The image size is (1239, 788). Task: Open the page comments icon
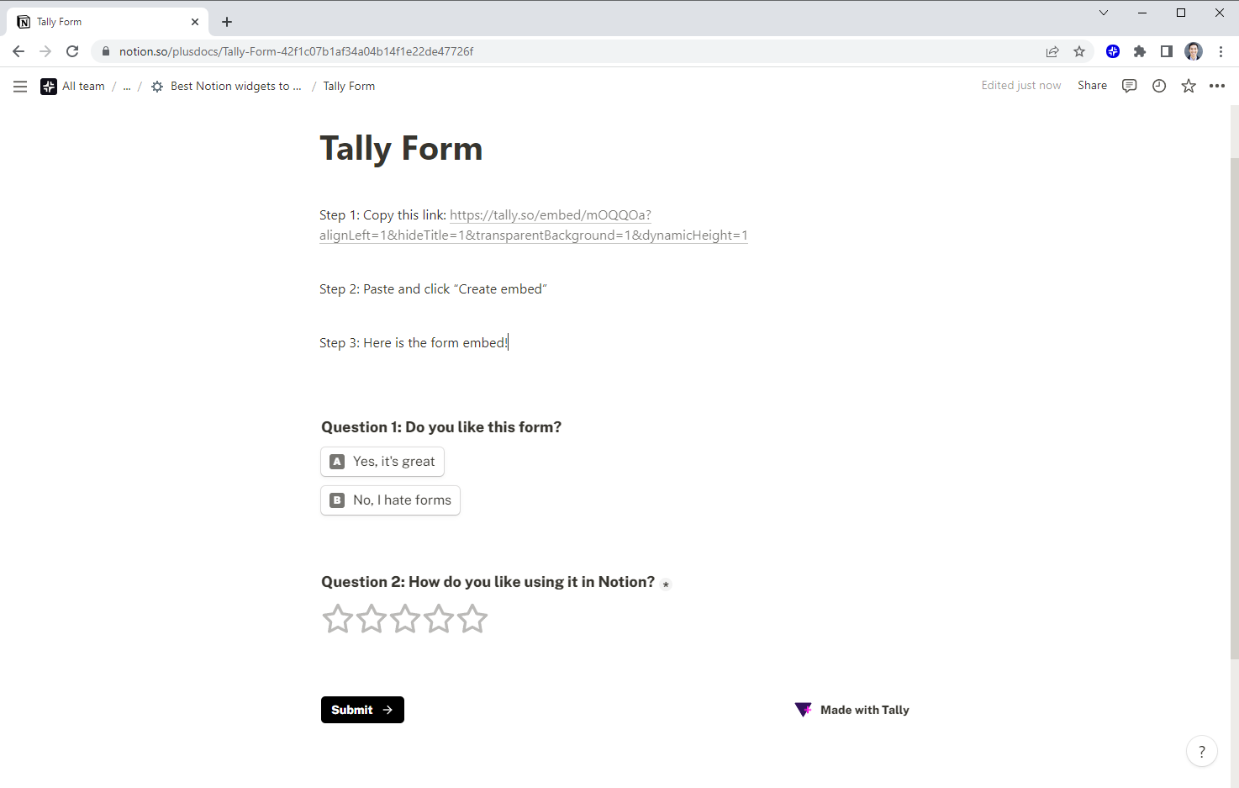point(1129,86)
